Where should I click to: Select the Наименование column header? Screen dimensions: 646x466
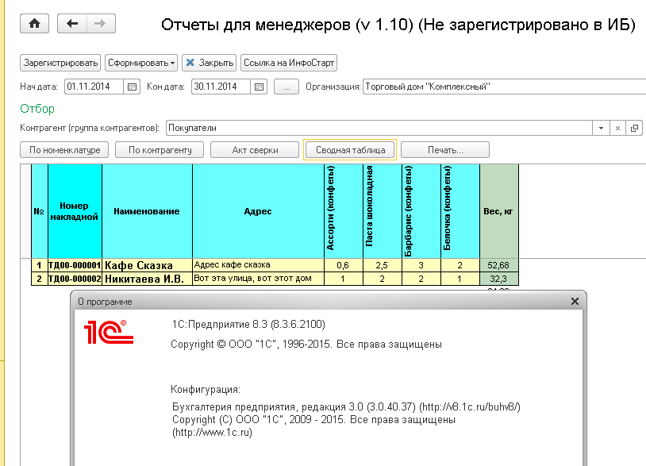pyautogui.click(x=147, y=211)
